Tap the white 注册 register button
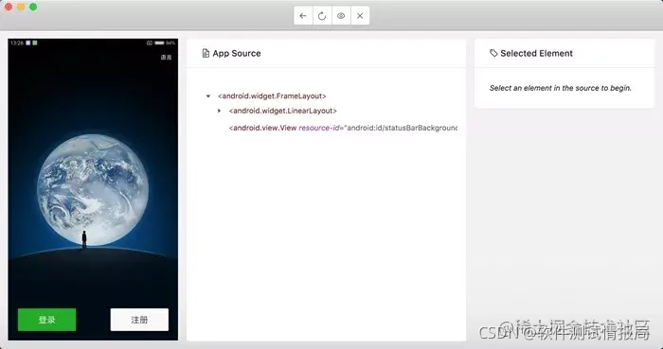This screenshot has height=349, width=663. 139,320
